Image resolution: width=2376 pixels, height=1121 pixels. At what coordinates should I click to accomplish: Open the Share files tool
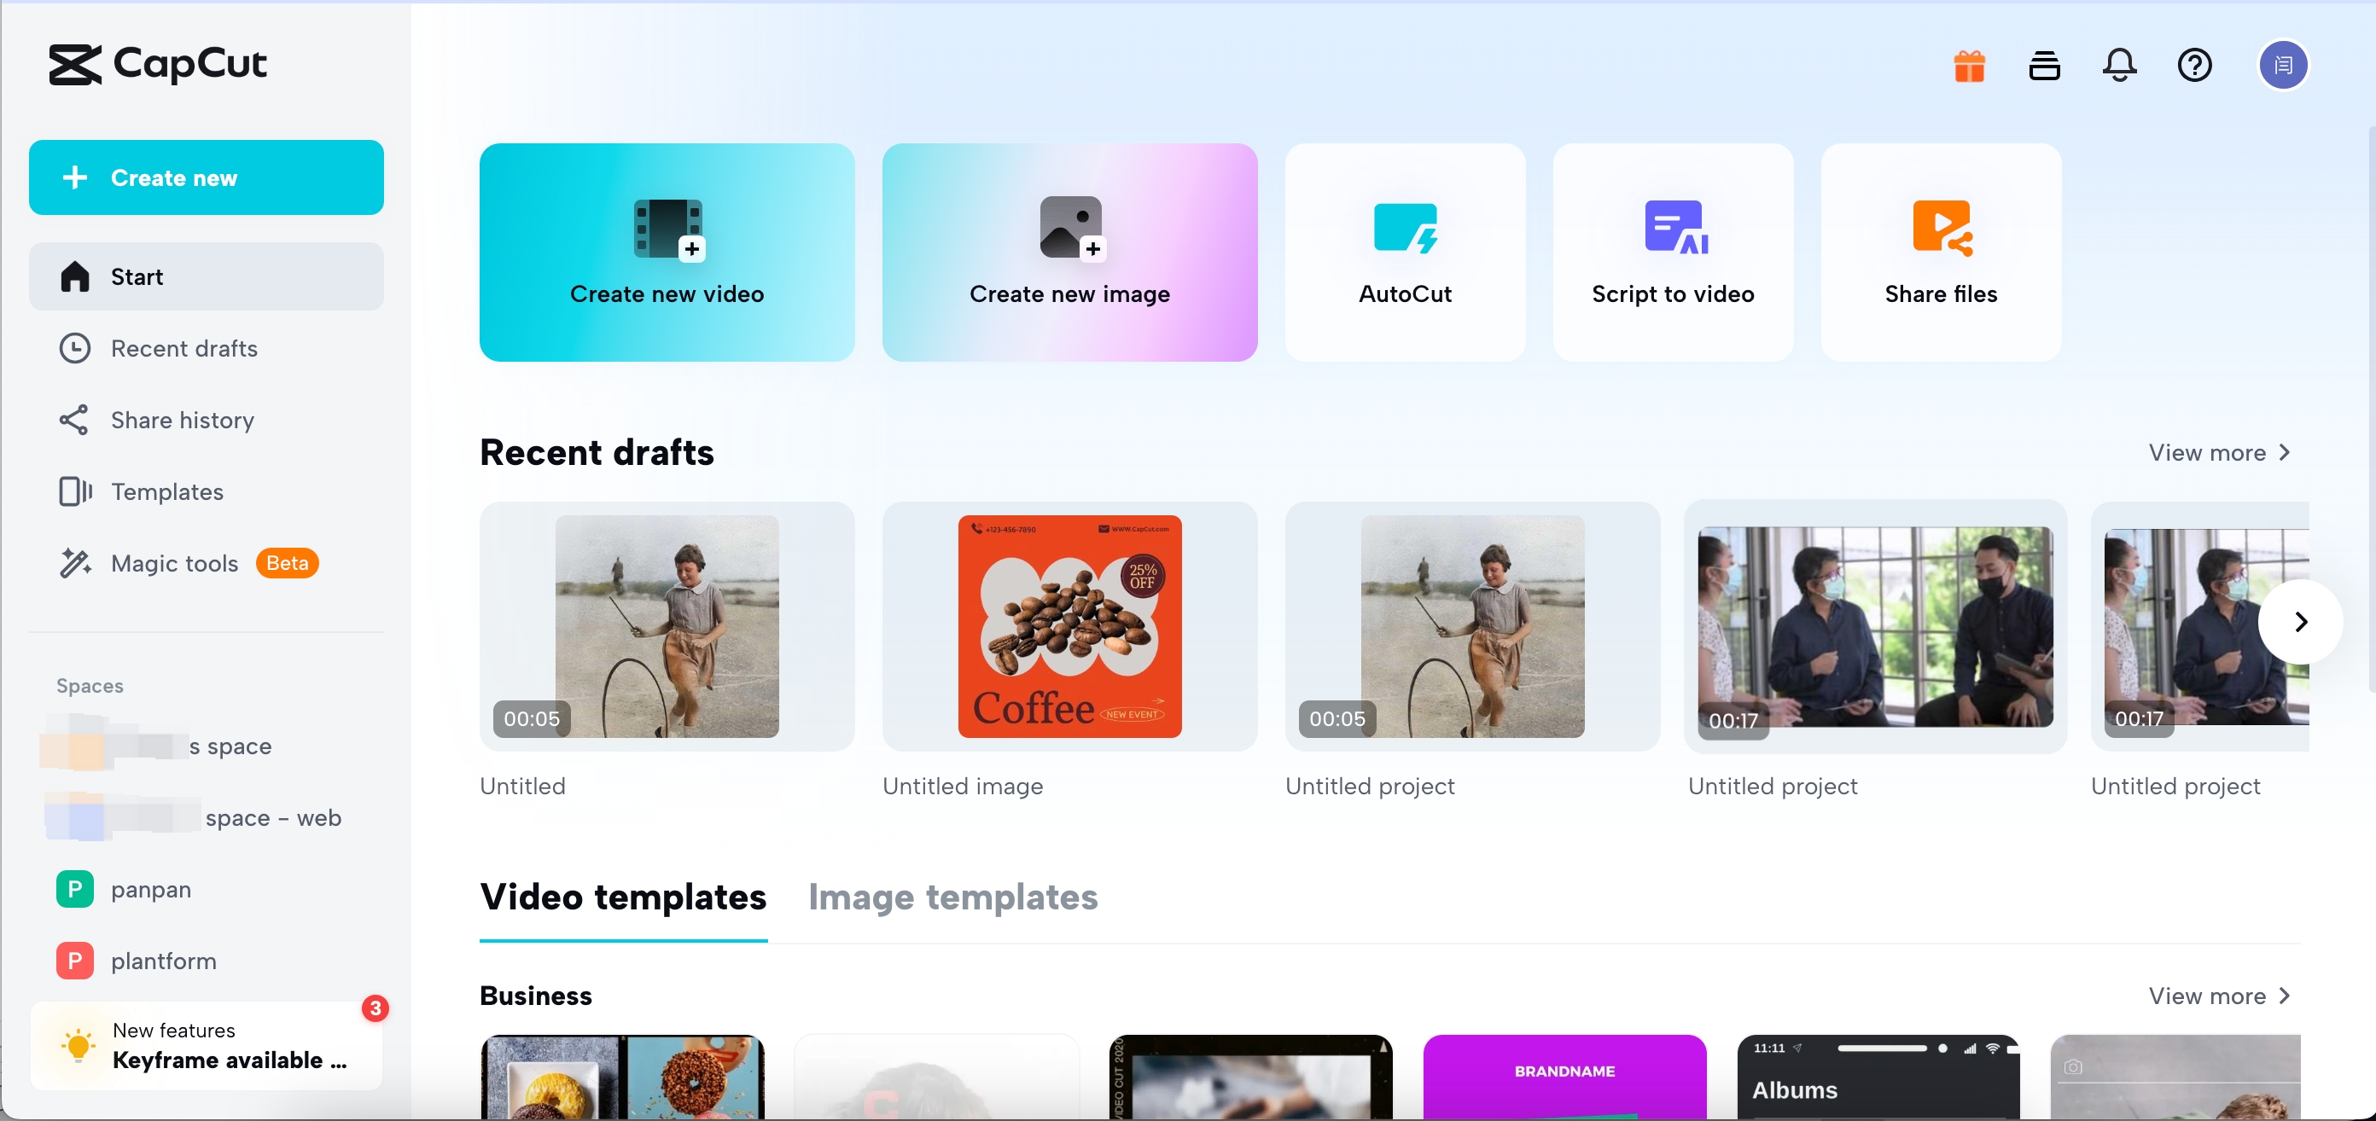[x=1940, y=252]
